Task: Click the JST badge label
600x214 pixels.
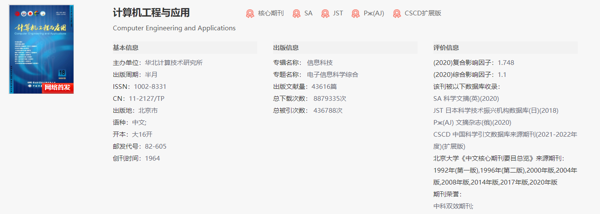Action: (338, 13)
